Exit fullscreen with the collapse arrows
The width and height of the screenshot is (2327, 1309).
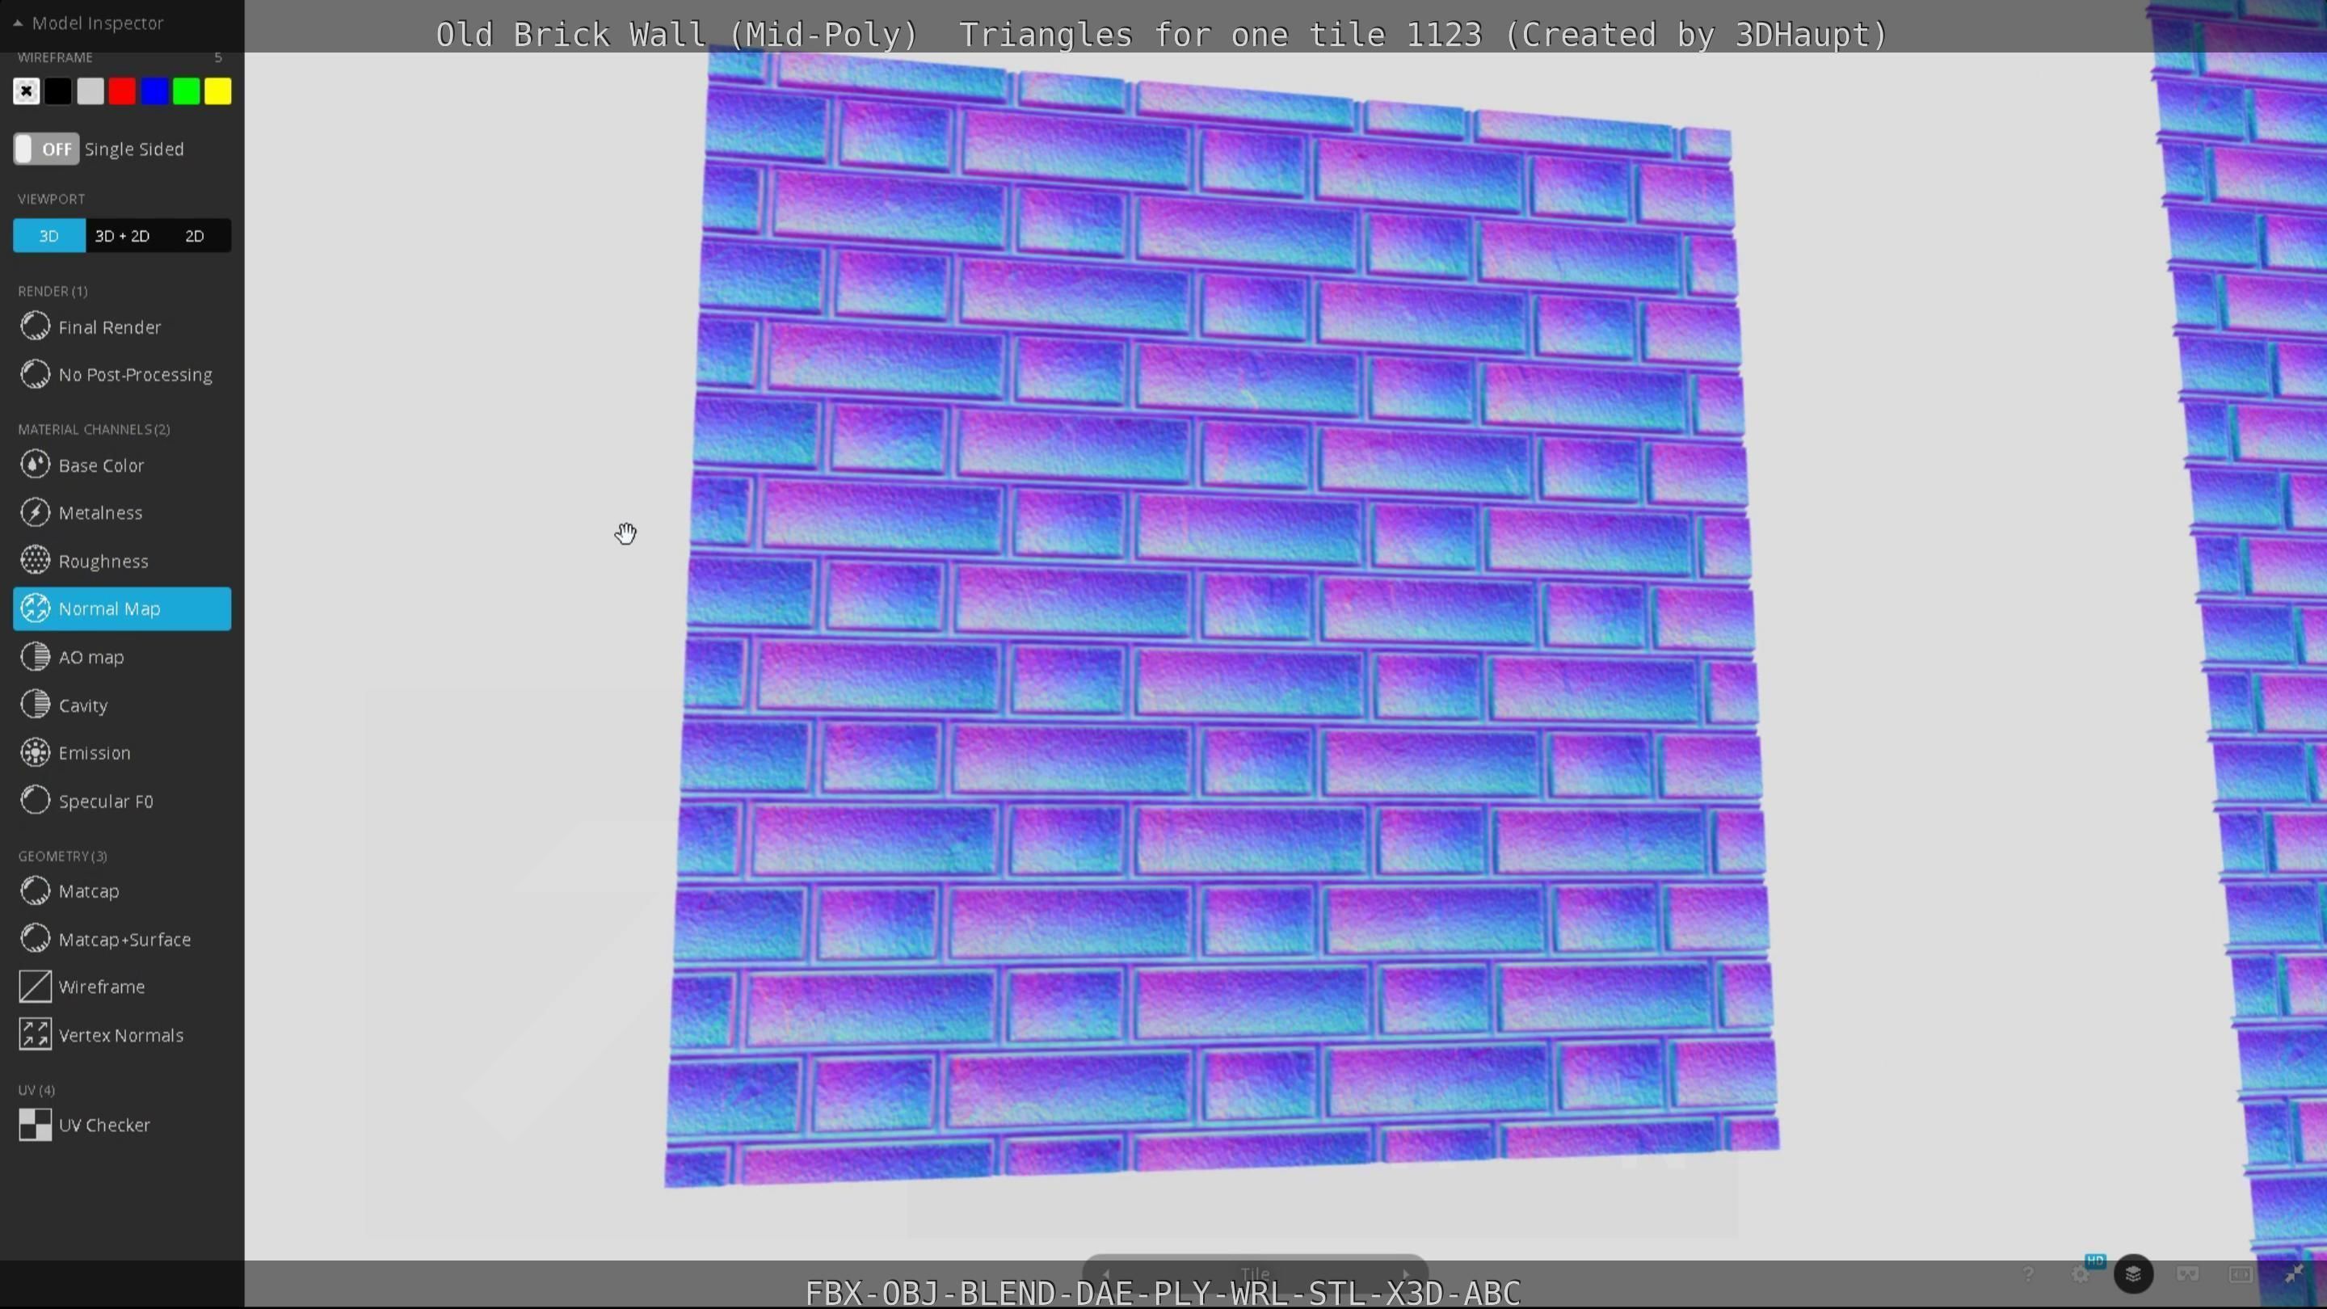coord(2294,1275)
